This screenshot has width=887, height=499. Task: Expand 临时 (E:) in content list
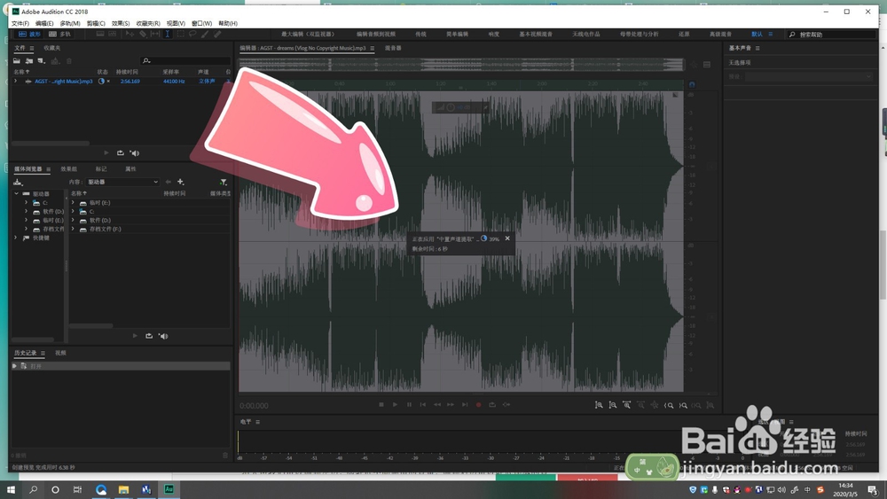point(73,202)
